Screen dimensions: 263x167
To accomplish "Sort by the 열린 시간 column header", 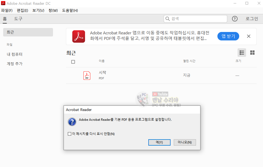I will click(x=189, y=61).
